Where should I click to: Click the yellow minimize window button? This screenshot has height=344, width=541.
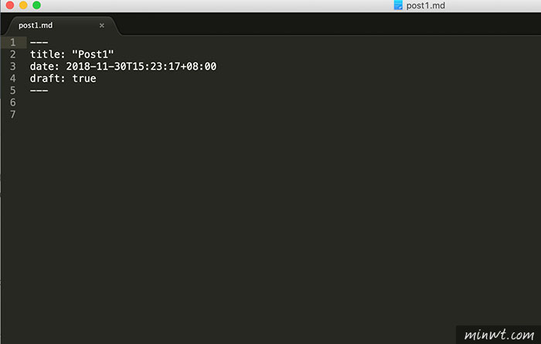click(23, 5)
